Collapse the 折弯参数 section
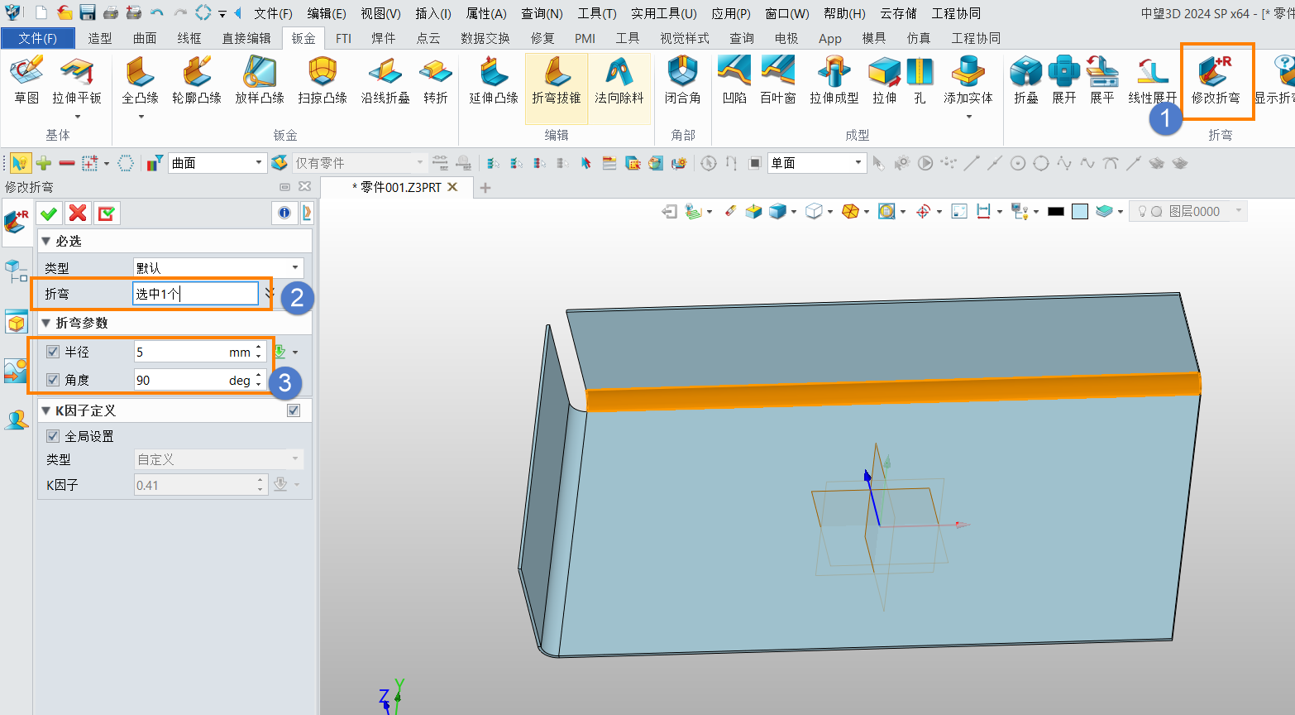Viewport: 1295px width, 715px height. pyautogui.click(x=45, y=323)
